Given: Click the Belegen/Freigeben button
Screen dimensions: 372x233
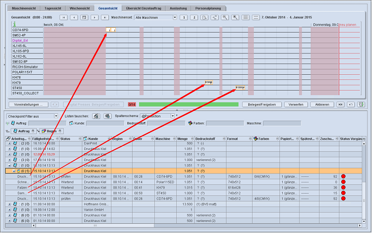Looking at the screenshot, I should pyautogui.click(x=262, y=104).
